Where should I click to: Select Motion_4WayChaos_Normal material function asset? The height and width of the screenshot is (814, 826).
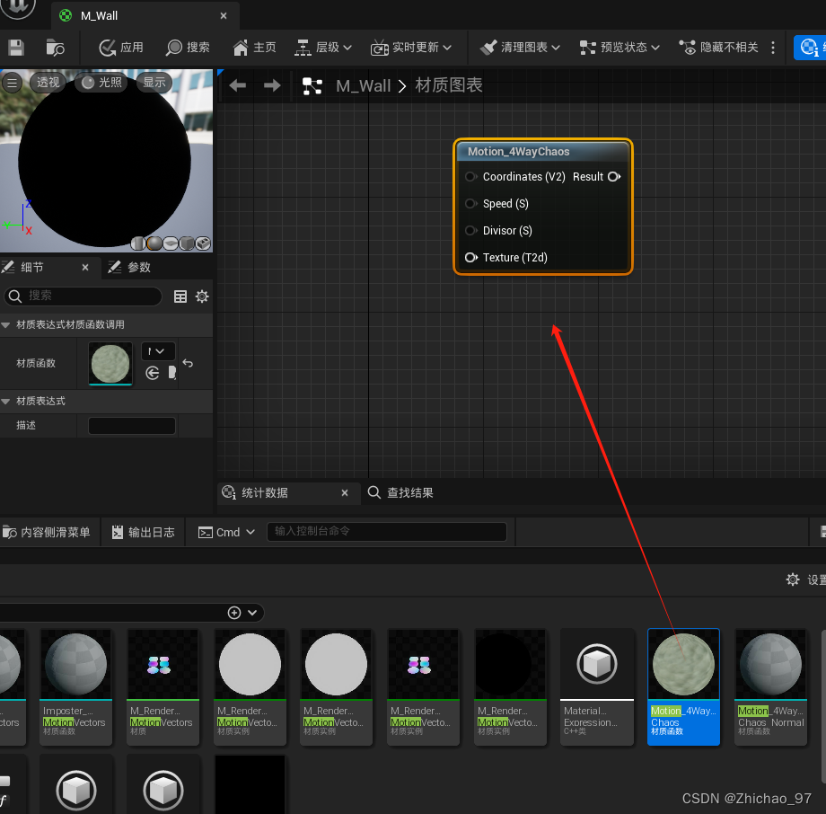pyautogui.click(x=770, y=686)
